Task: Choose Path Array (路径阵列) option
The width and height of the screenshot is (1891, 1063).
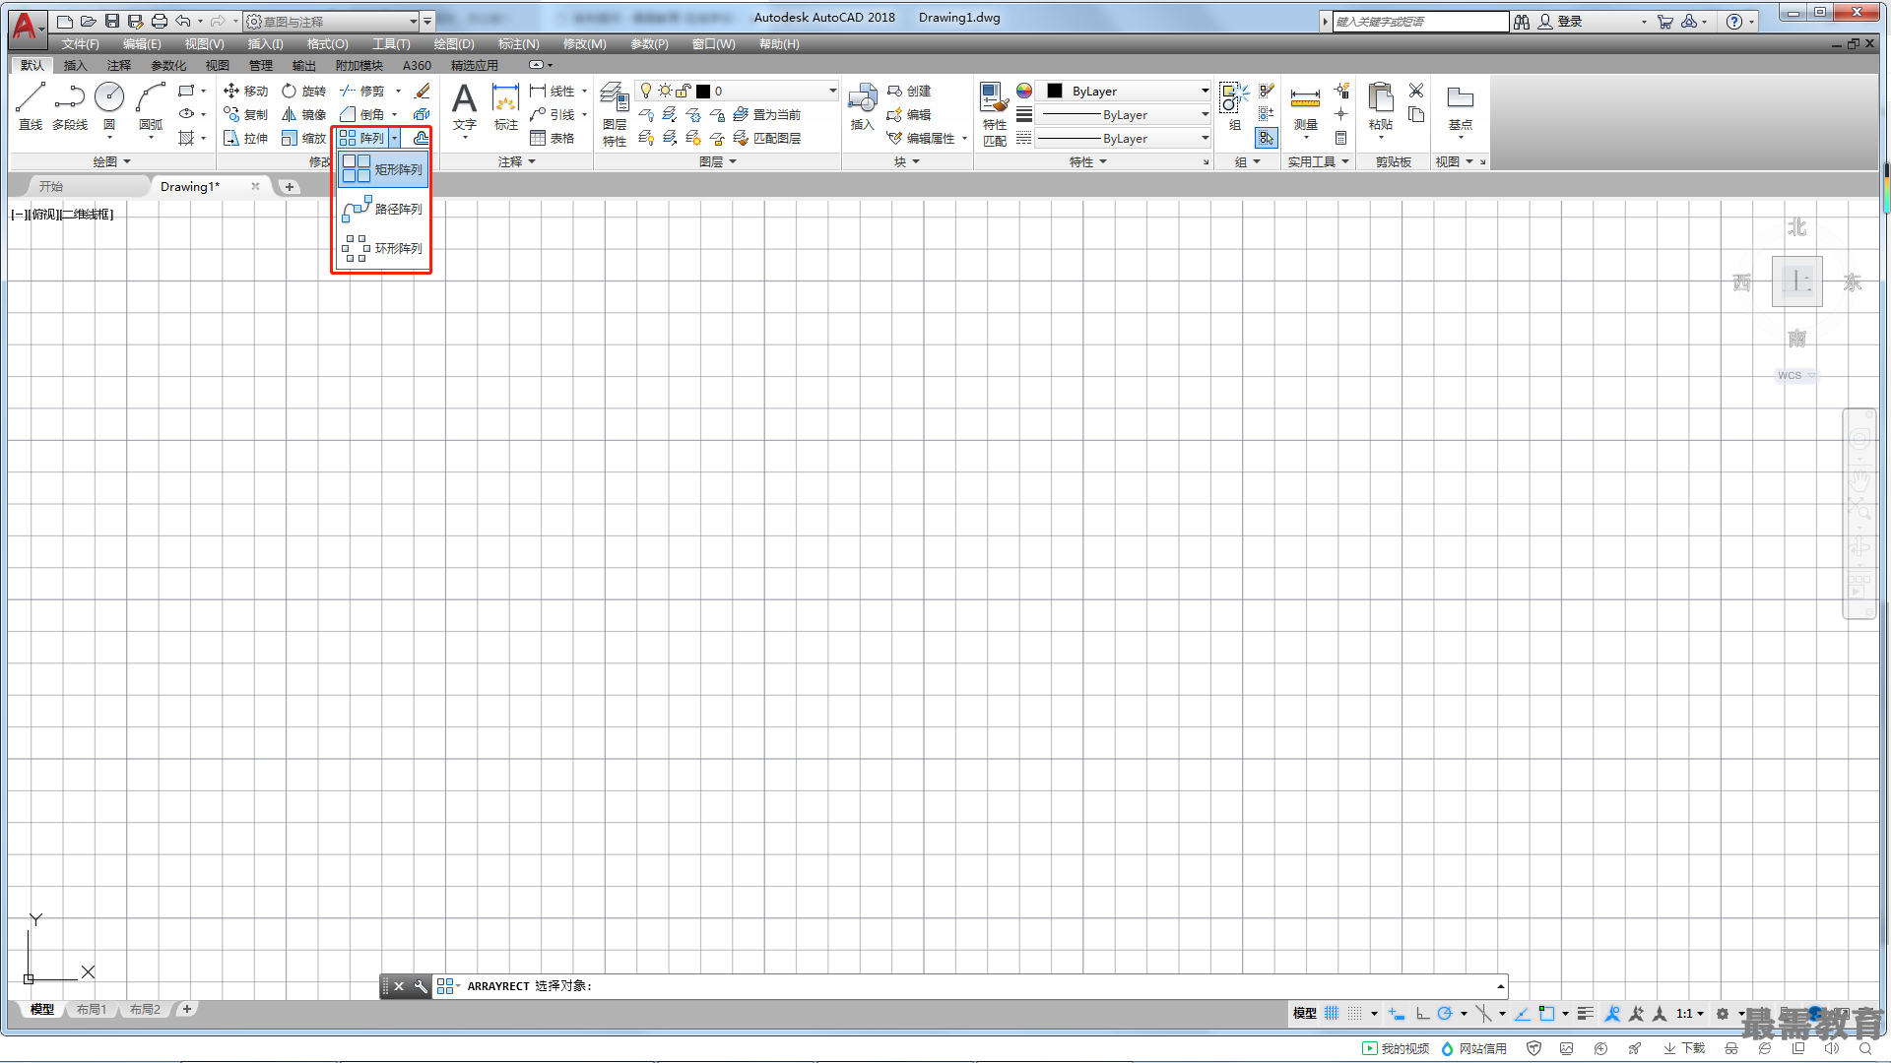Action: pos(383,209)
